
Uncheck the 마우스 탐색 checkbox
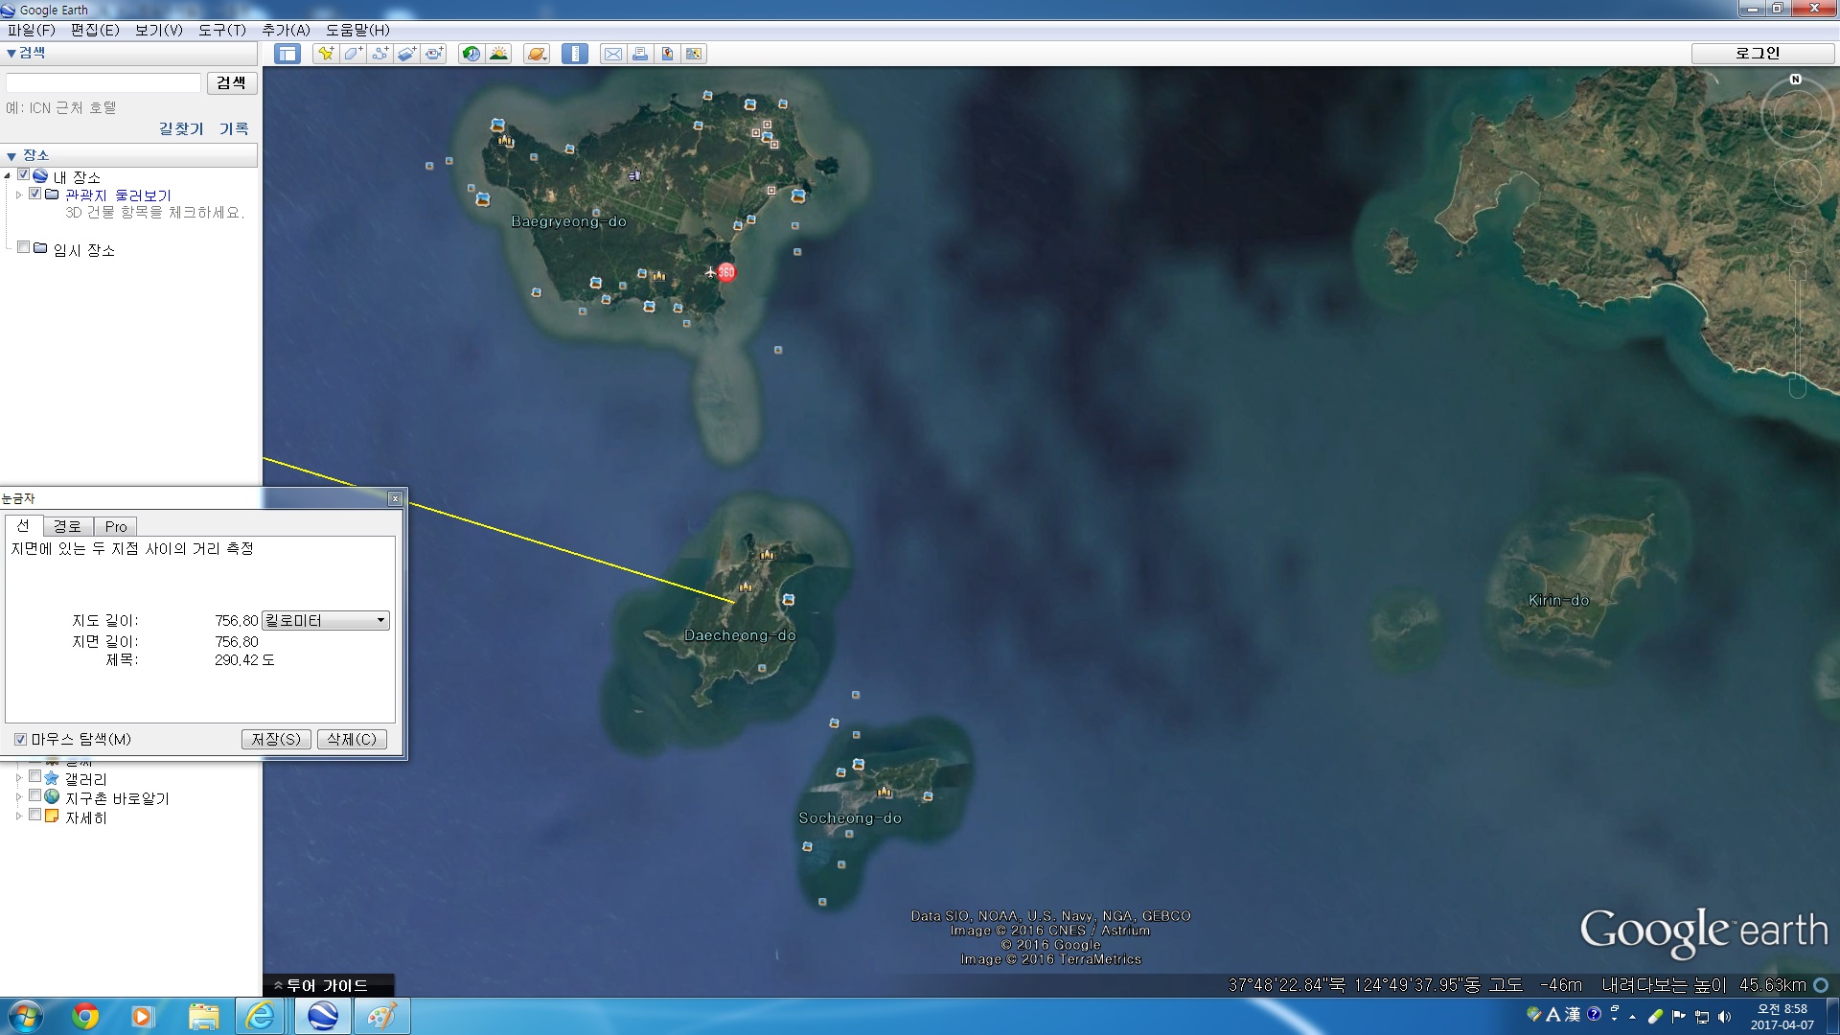point(20,739)
